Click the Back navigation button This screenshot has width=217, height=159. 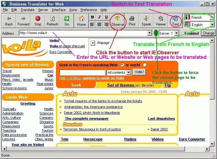[x=9, y=21]
